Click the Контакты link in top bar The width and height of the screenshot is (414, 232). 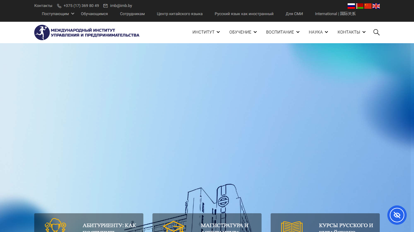point(43,6)
